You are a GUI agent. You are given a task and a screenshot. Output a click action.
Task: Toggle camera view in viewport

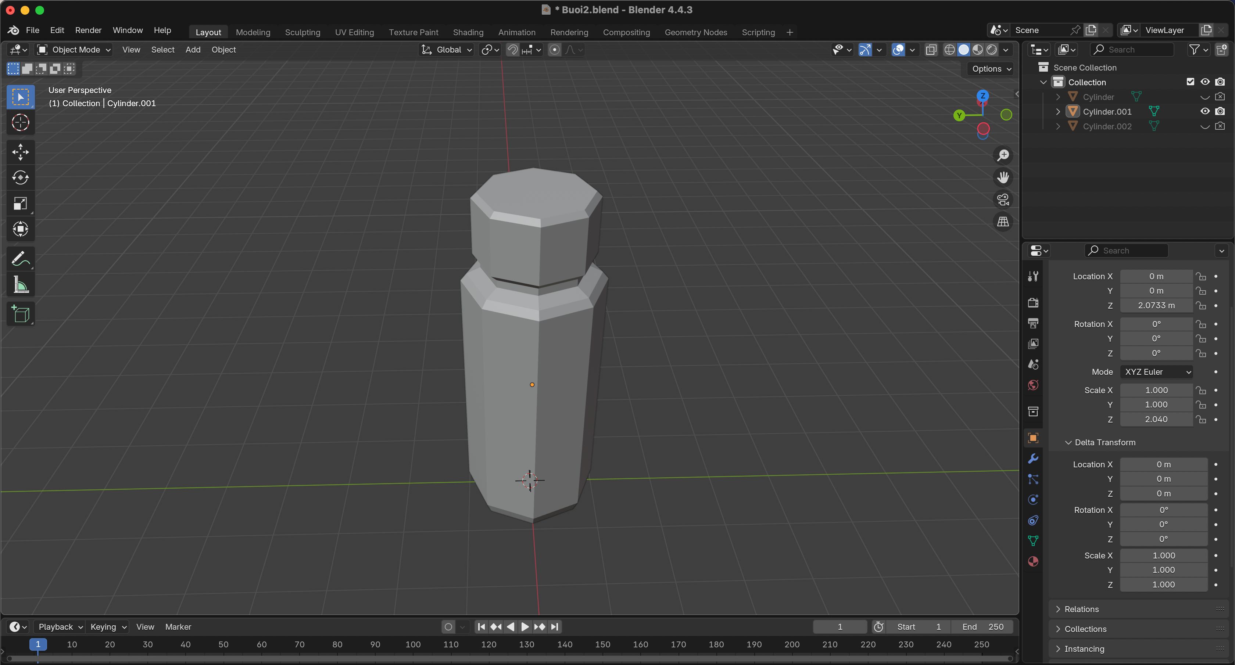pos(1003,199)
